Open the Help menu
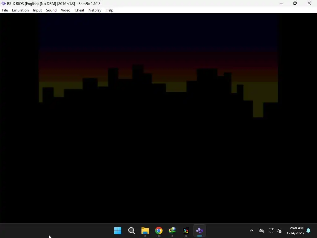Screen dimensions: 317x238 [x=109, y=10]
